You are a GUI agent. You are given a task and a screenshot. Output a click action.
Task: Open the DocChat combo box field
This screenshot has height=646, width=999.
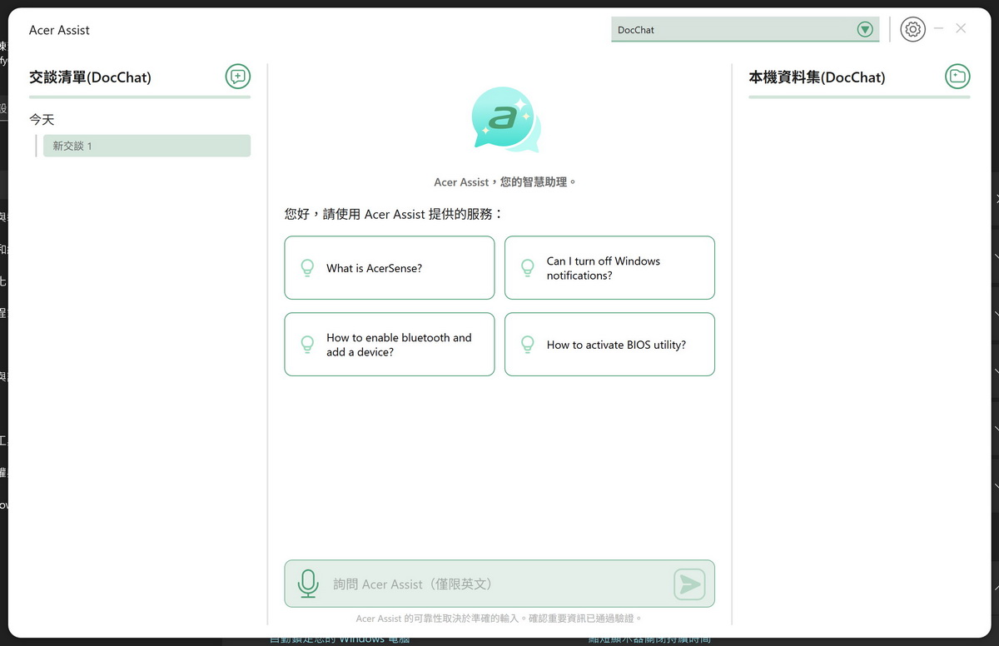click(733, 30)
